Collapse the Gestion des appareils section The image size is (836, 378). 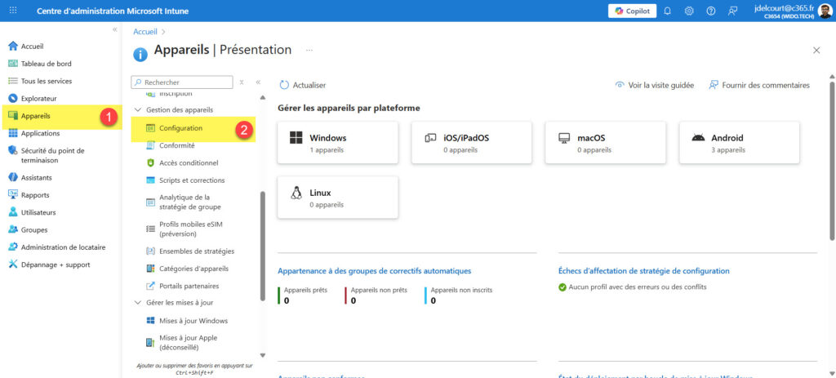(137, 110)
